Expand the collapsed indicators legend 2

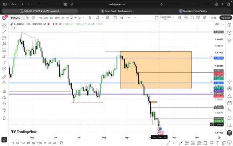point(13,28)
